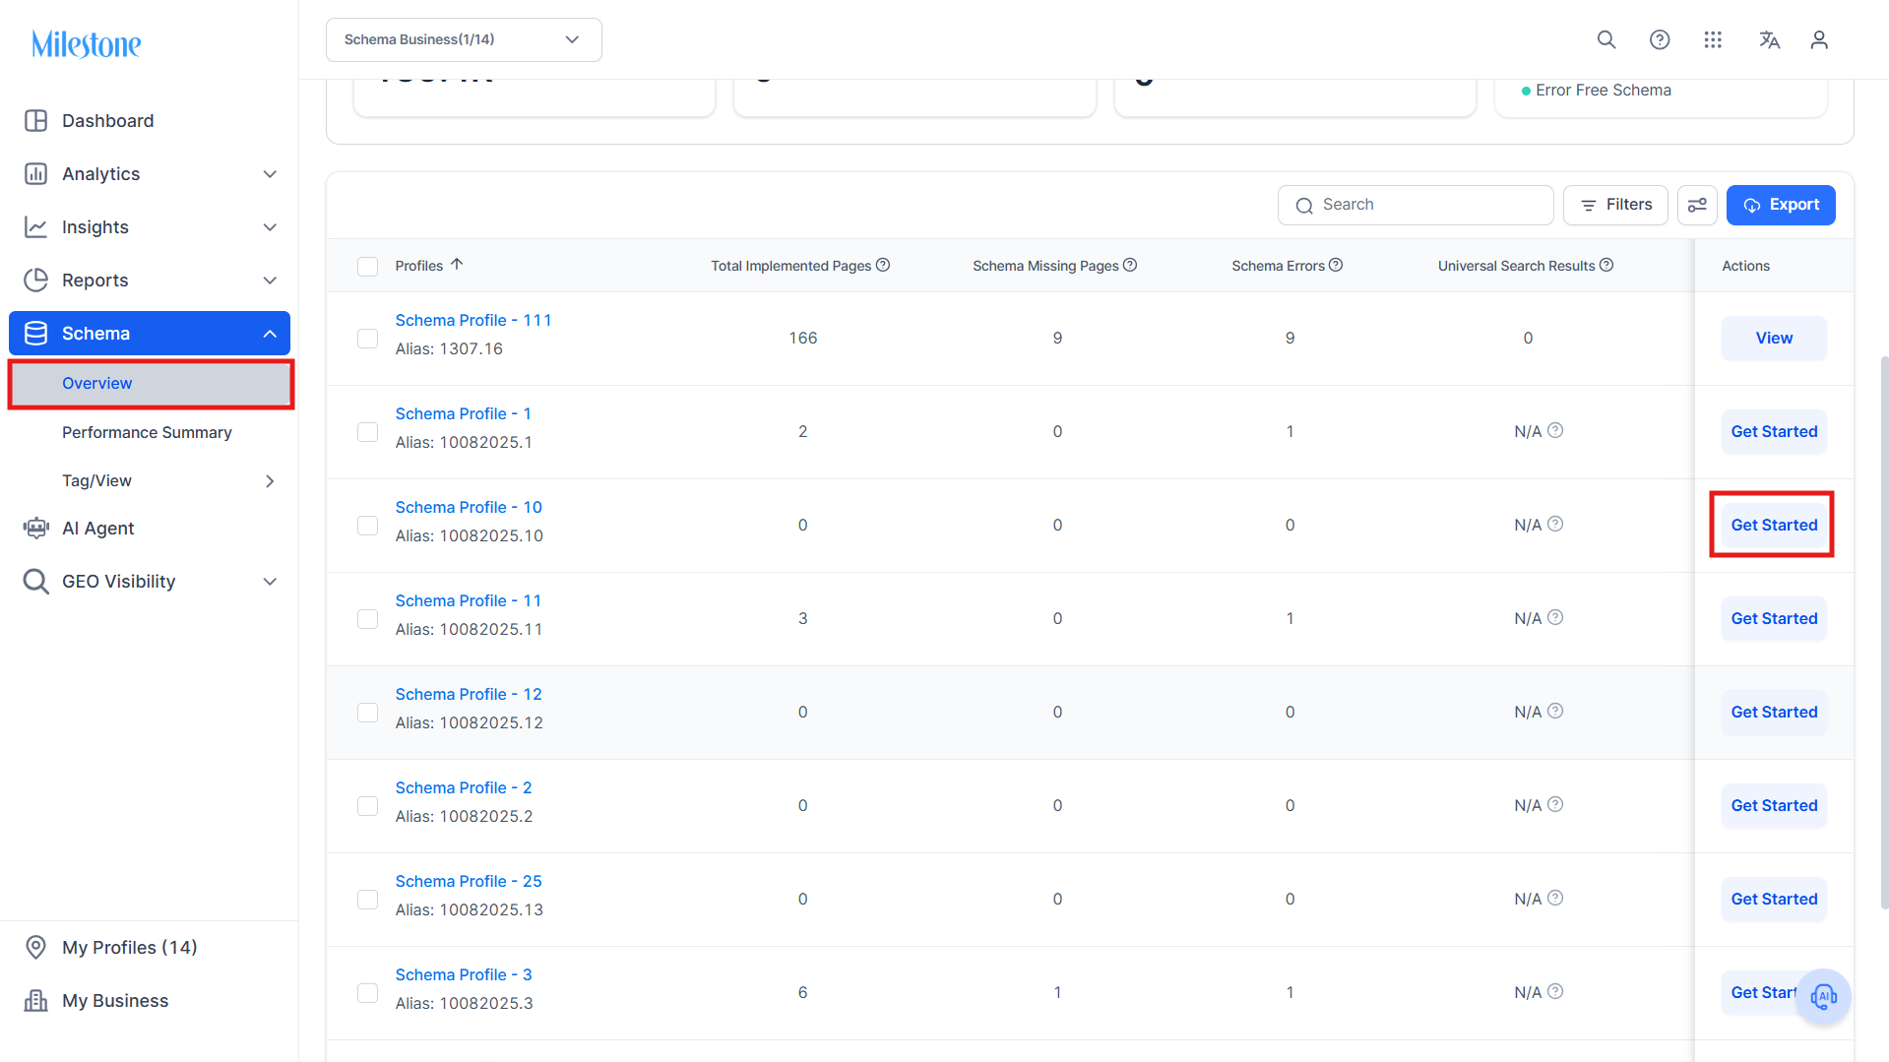Click the My Profiles location pin icon

click(x=35, y=947)
